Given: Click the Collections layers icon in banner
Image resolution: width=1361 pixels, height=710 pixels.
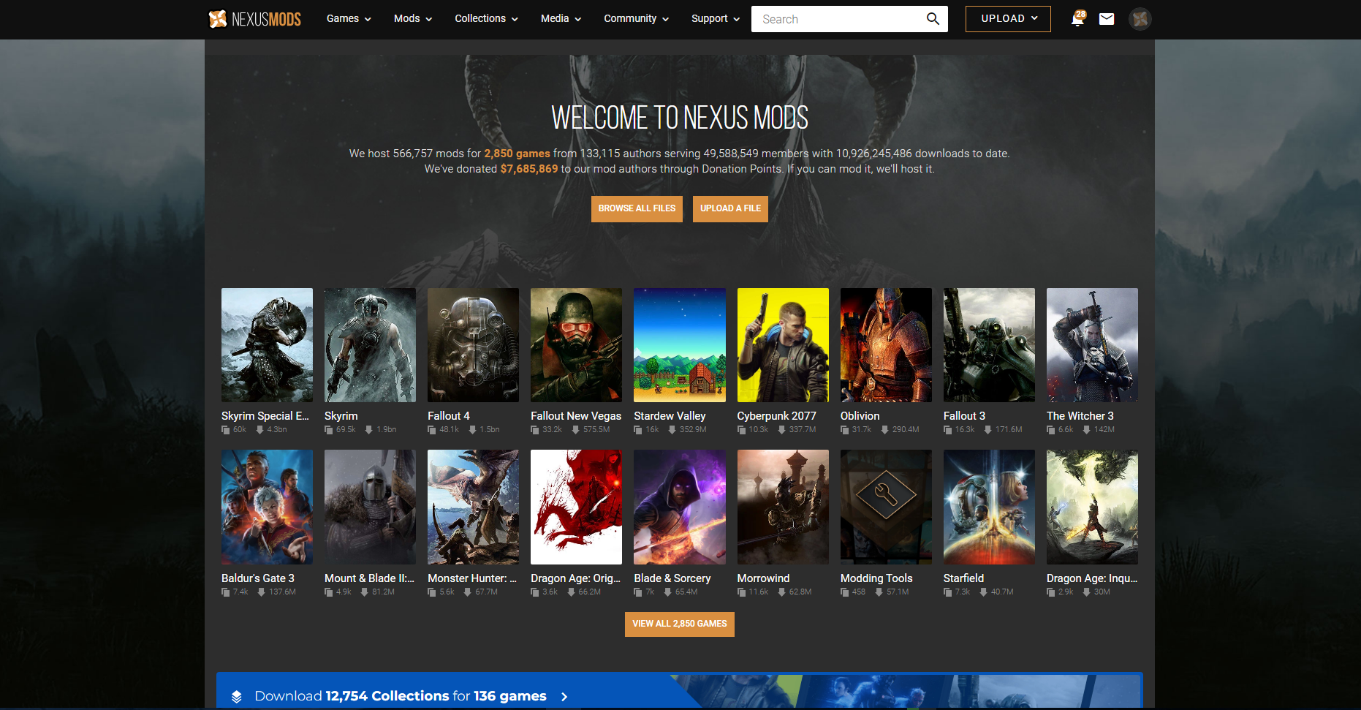Looking at the screenshot, I should point(237,696).
